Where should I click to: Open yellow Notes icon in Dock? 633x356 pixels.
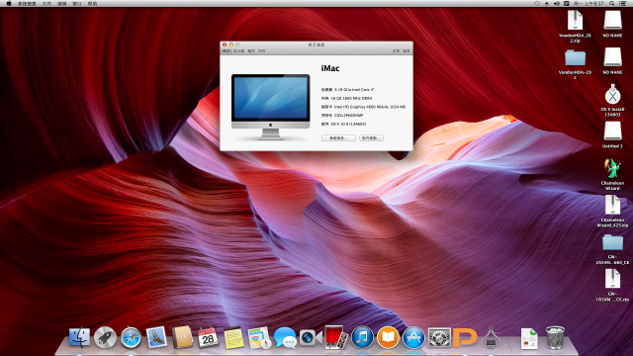click(x=233, y=337)
